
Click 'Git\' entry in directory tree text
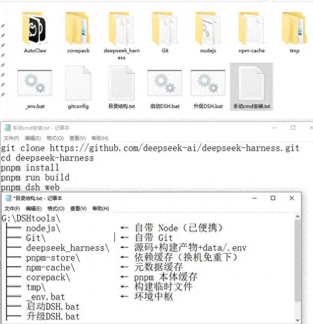36,238
